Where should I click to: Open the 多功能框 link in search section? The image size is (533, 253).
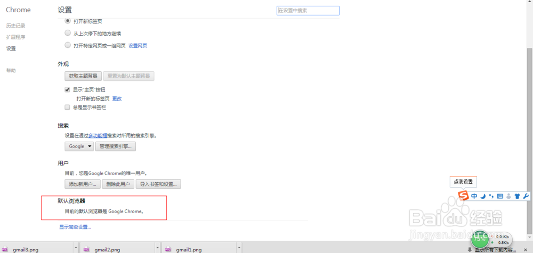tap(98, 135)
